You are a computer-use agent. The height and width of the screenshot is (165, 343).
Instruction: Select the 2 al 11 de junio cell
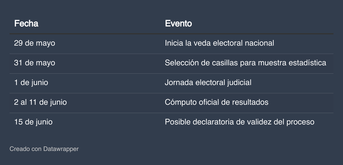pyautogui.click(x=40, y=102)
